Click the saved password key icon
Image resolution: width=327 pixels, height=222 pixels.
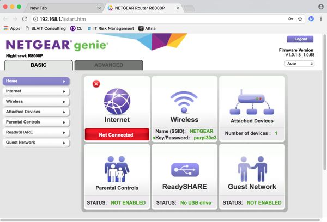(290, 19)
